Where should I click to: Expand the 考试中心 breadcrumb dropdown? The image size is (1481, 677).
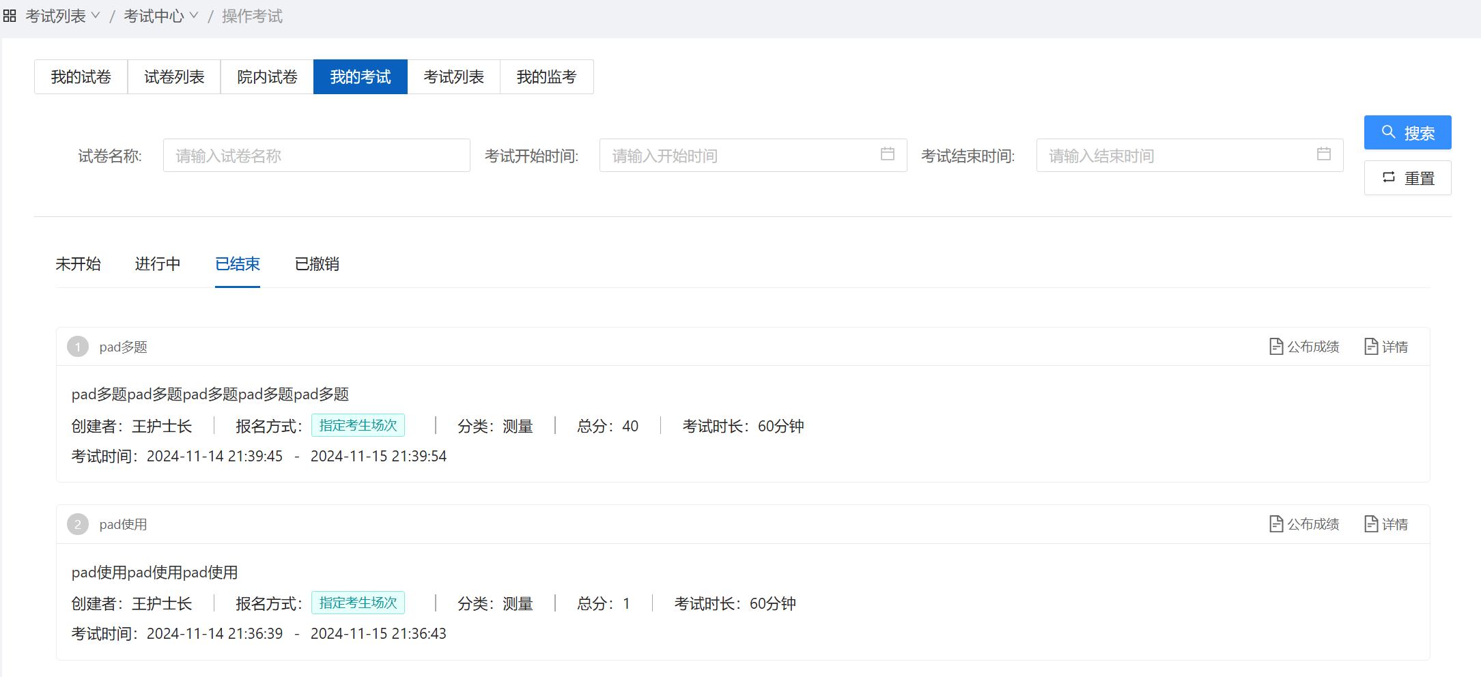point(194,16)
